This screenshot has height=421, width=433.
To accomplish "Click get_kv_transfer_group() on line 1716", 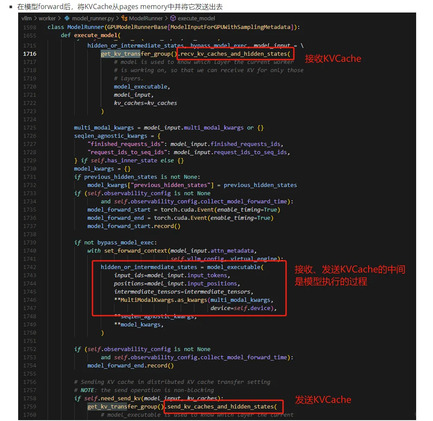I will point(139,54).
